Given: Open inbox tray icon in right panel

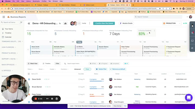Looking at the screenshot, I should tap(192, 40).
